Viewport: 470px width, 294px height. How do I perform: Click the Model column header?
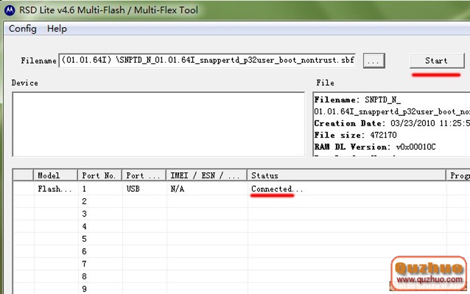(x=56, y=175)
